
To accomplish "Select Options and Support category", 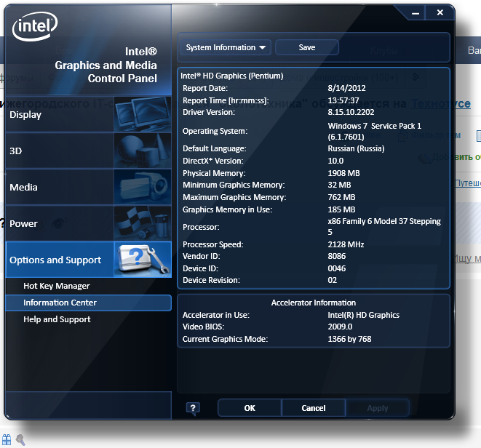I will [x=88, y=260].
